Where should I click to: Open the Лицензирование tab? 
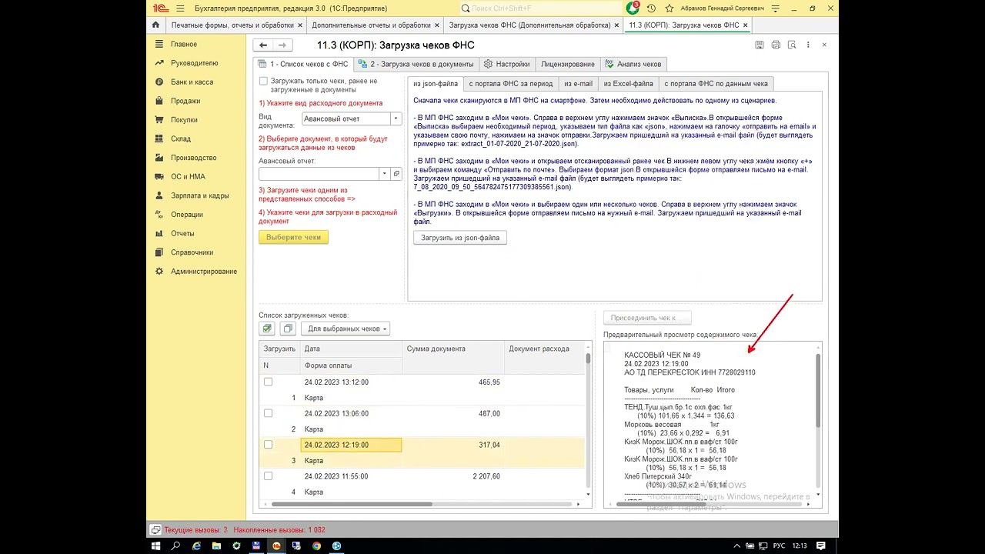pyautogui.click(x=568, y=64)
